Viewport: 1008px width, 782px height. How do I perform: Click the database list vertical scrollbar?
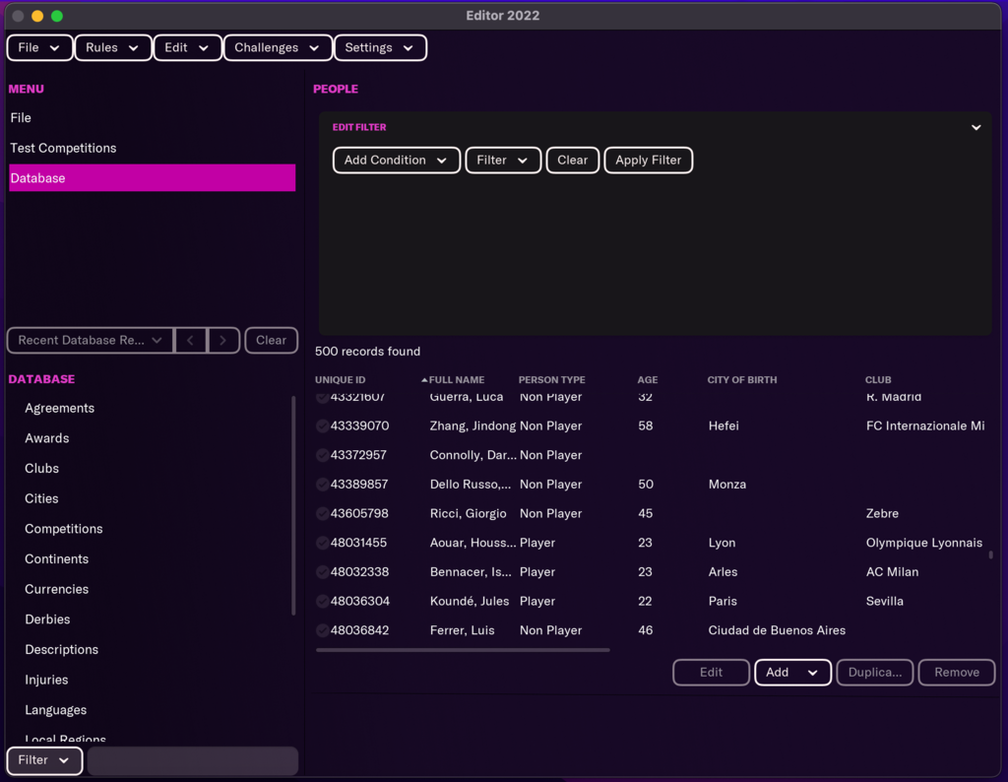point(293,506)
